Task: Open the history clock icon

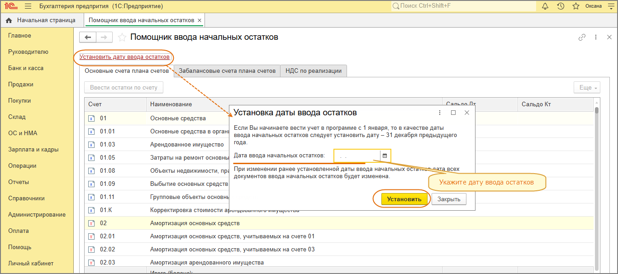Action: [x=561, y=6]
